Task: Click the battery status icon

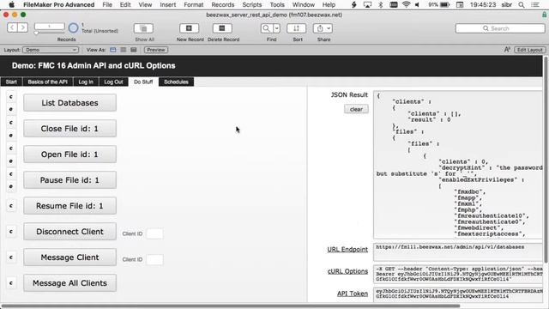Action: pyautogui.click(x=444, y=4)
